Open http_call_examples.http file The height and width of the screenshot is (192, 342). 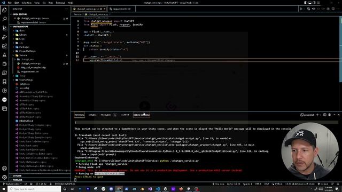coord(33,68)
